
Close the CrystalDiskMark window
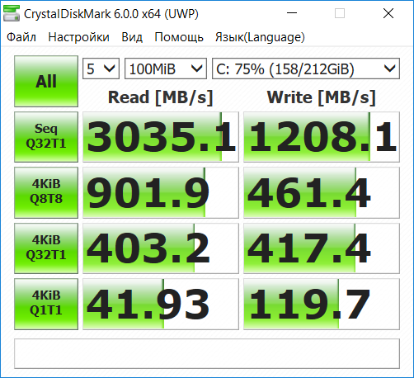pyautogui.click(x=388, y=13)
